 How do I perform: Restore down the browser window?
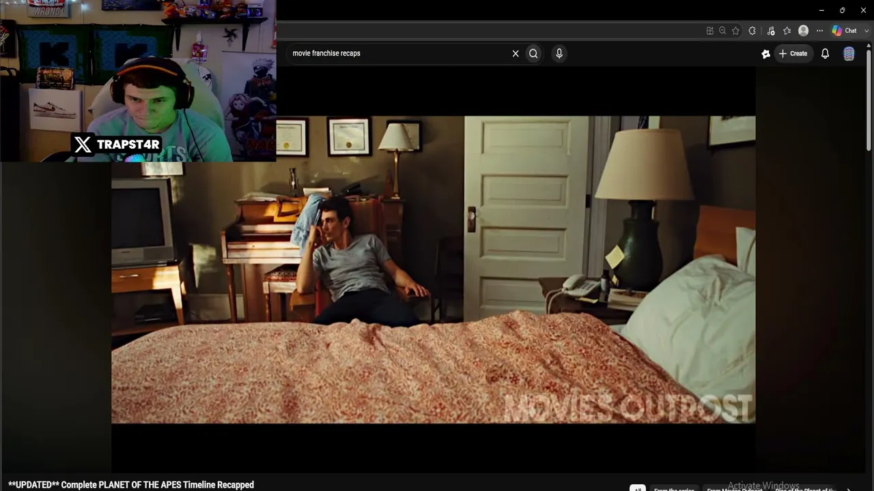tap(842, 10)
